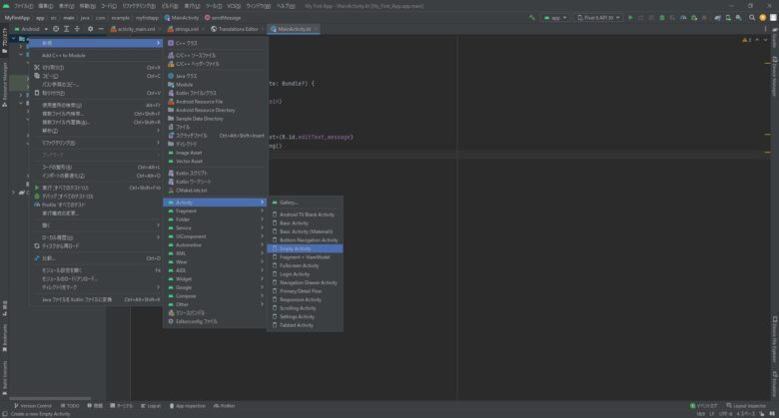Viewport: 779px width, 418px height.
Task: Open Device Manager from the toolbar
Action: tap(728, 18)
